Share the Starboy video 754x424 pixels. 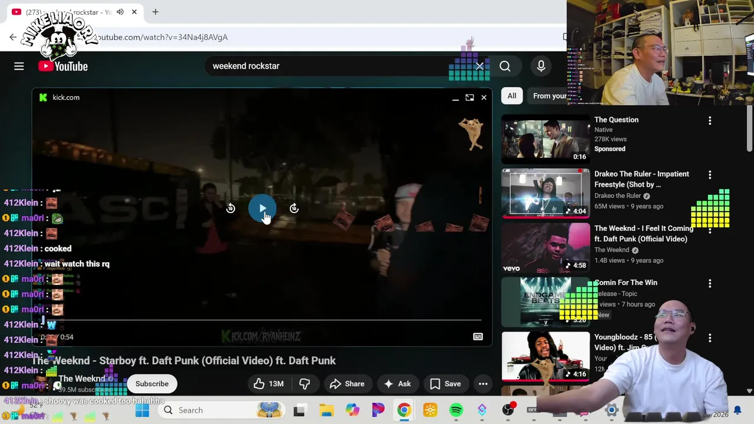click(347, 384)
